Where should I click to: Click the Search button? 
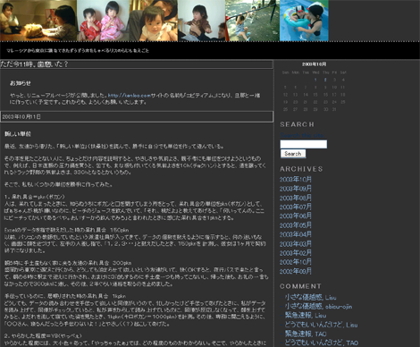(x=293, y=154)
